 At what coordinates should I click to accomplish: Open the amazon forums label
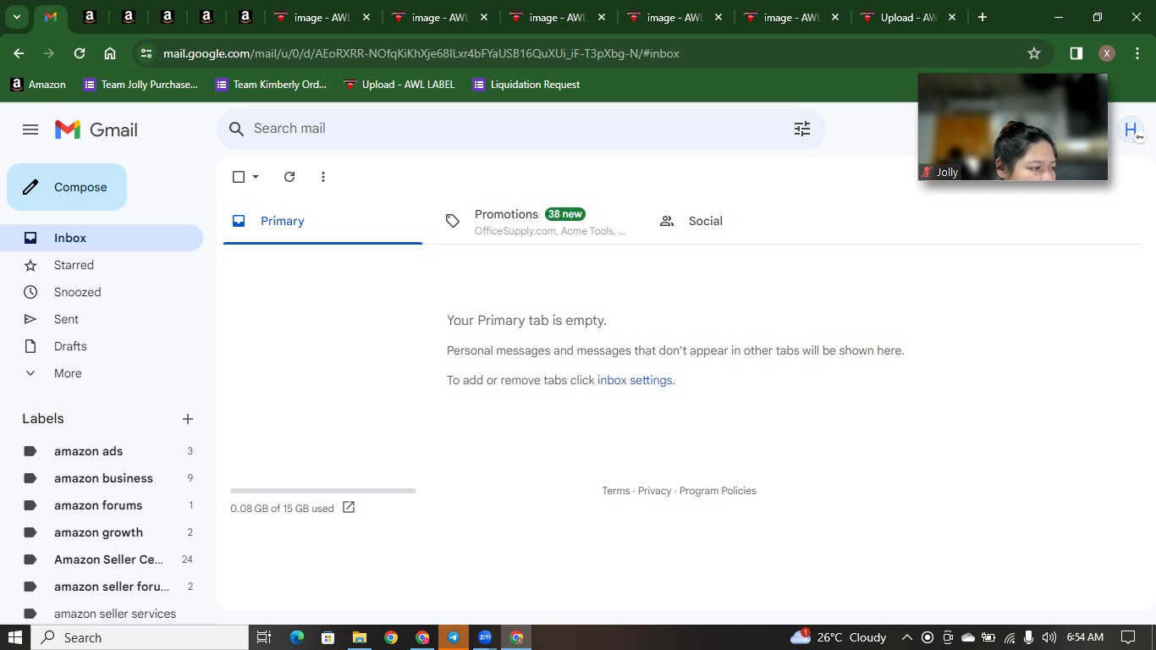click(x=102, y=505)
